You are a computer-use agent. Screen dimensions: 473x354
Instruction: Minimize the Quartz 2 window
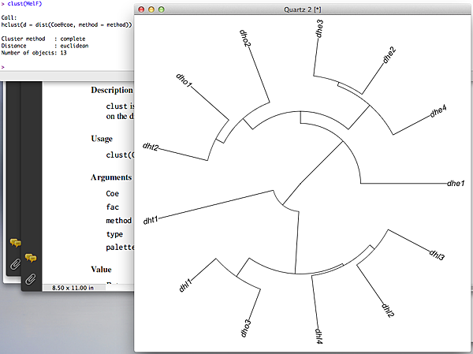[x=151, y=9]
